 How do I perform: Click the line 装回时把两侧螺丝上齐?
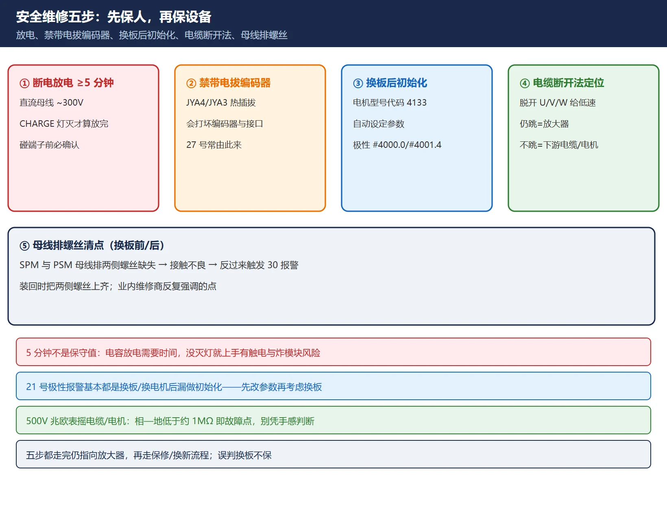tap(118, 286)
